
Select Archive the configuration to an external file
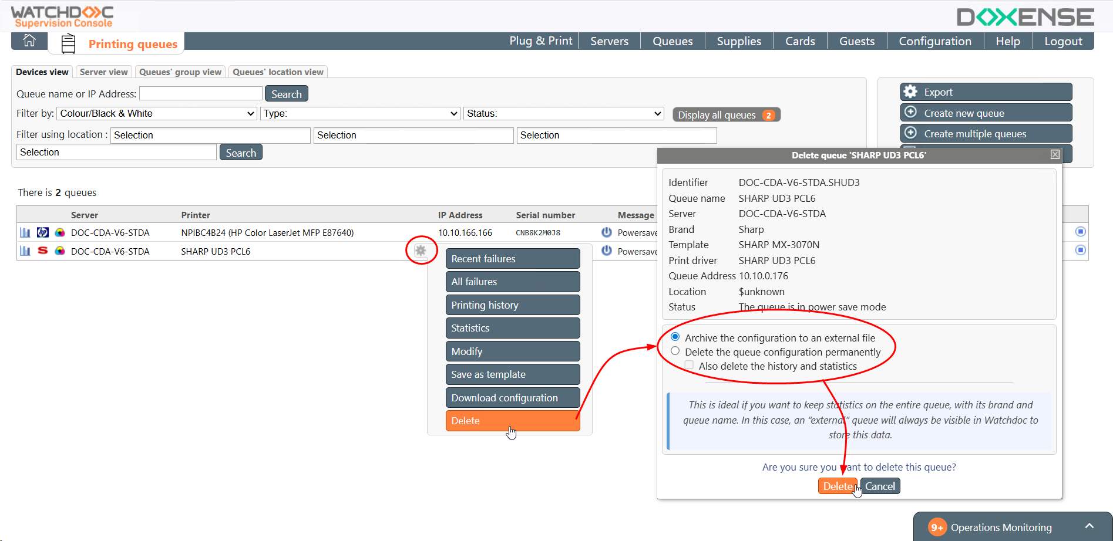coord(675,337)
